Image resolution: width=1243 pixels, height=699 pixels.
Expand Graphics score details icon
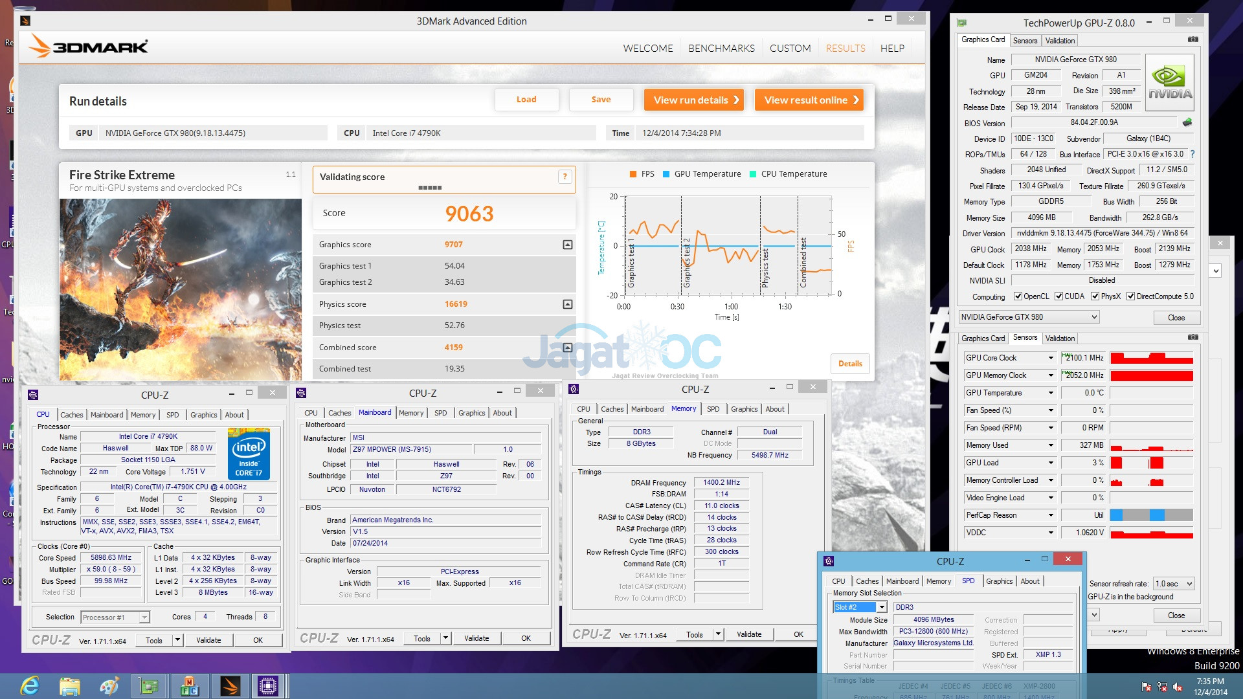coord(567,245)
